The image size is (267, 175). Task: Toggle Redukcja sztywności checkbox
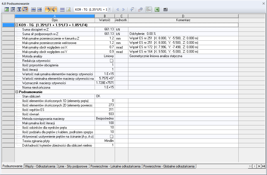tap(112, 61)
